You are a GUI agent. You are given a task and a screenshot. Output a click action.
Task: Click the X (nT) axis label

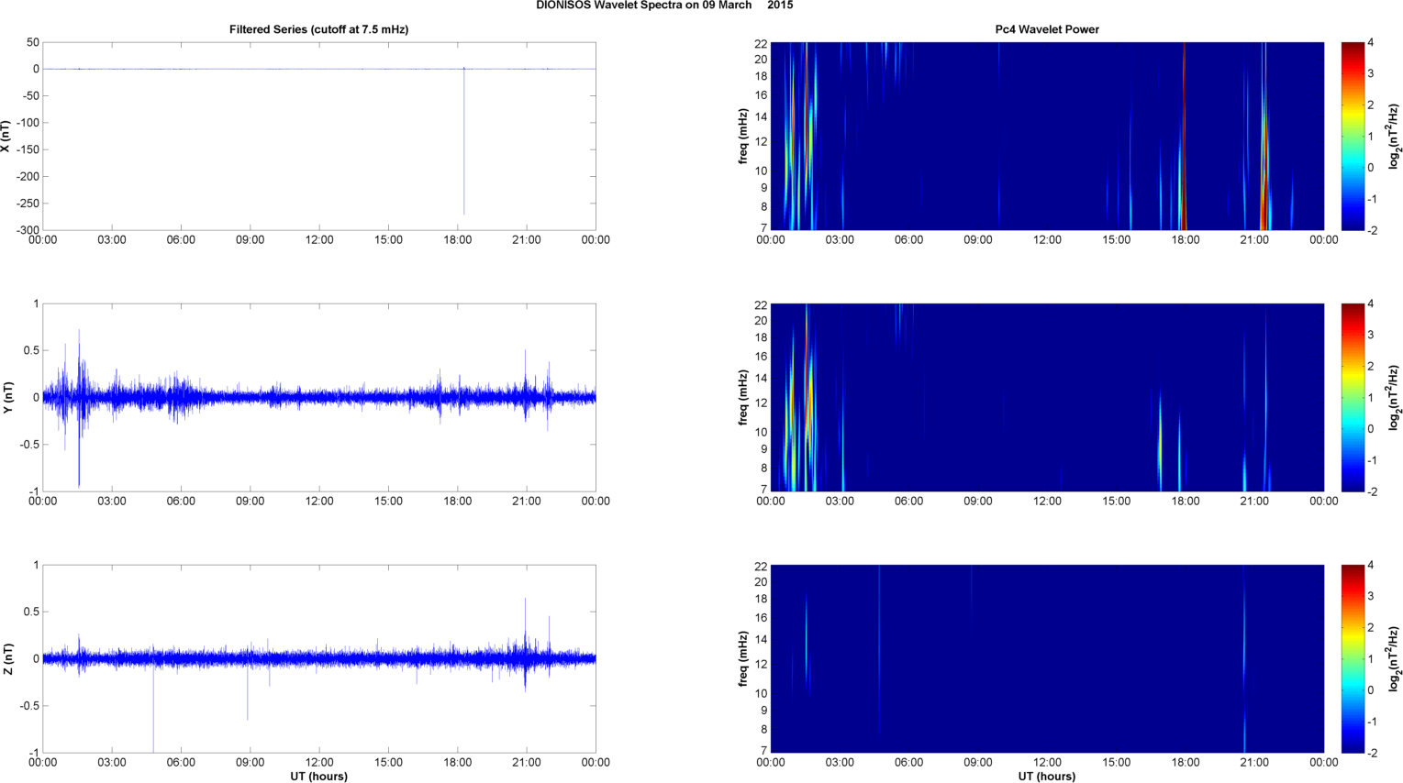coord(7,137)
